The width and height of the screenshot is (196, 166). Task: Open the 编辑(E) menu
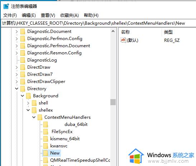(29, 15)
